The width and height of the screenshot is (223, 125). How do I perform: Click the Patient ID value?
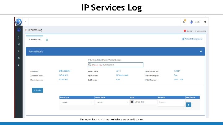coord(64,71)
